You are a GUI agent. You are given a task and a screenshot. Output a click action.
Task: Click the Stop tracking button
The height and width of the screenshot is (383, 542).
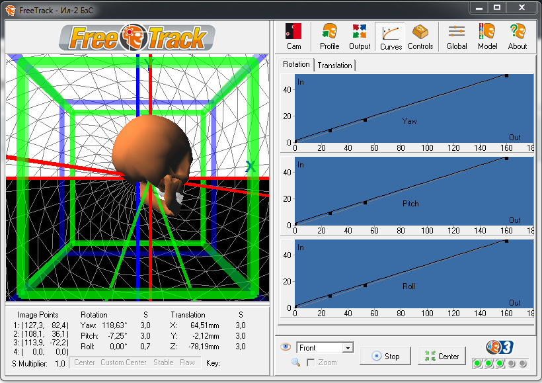385,356
